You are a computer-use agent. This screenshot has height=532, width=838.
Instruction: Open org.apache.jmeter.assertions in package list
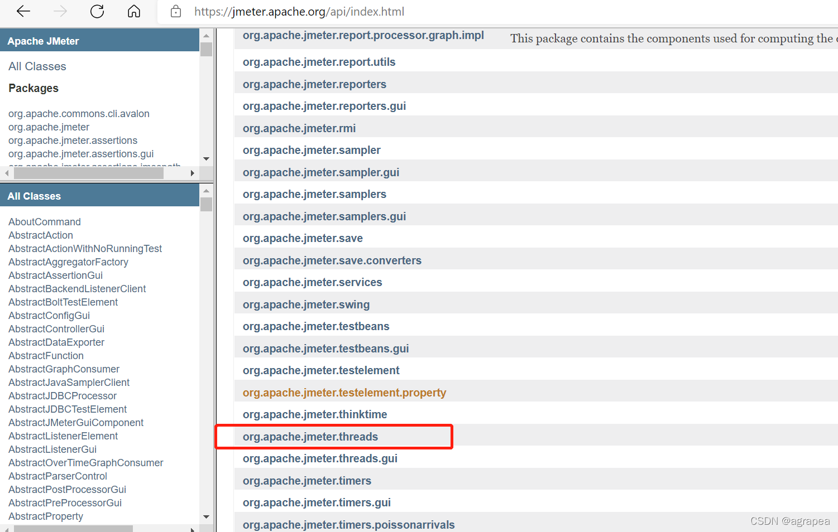click(73, 141)
